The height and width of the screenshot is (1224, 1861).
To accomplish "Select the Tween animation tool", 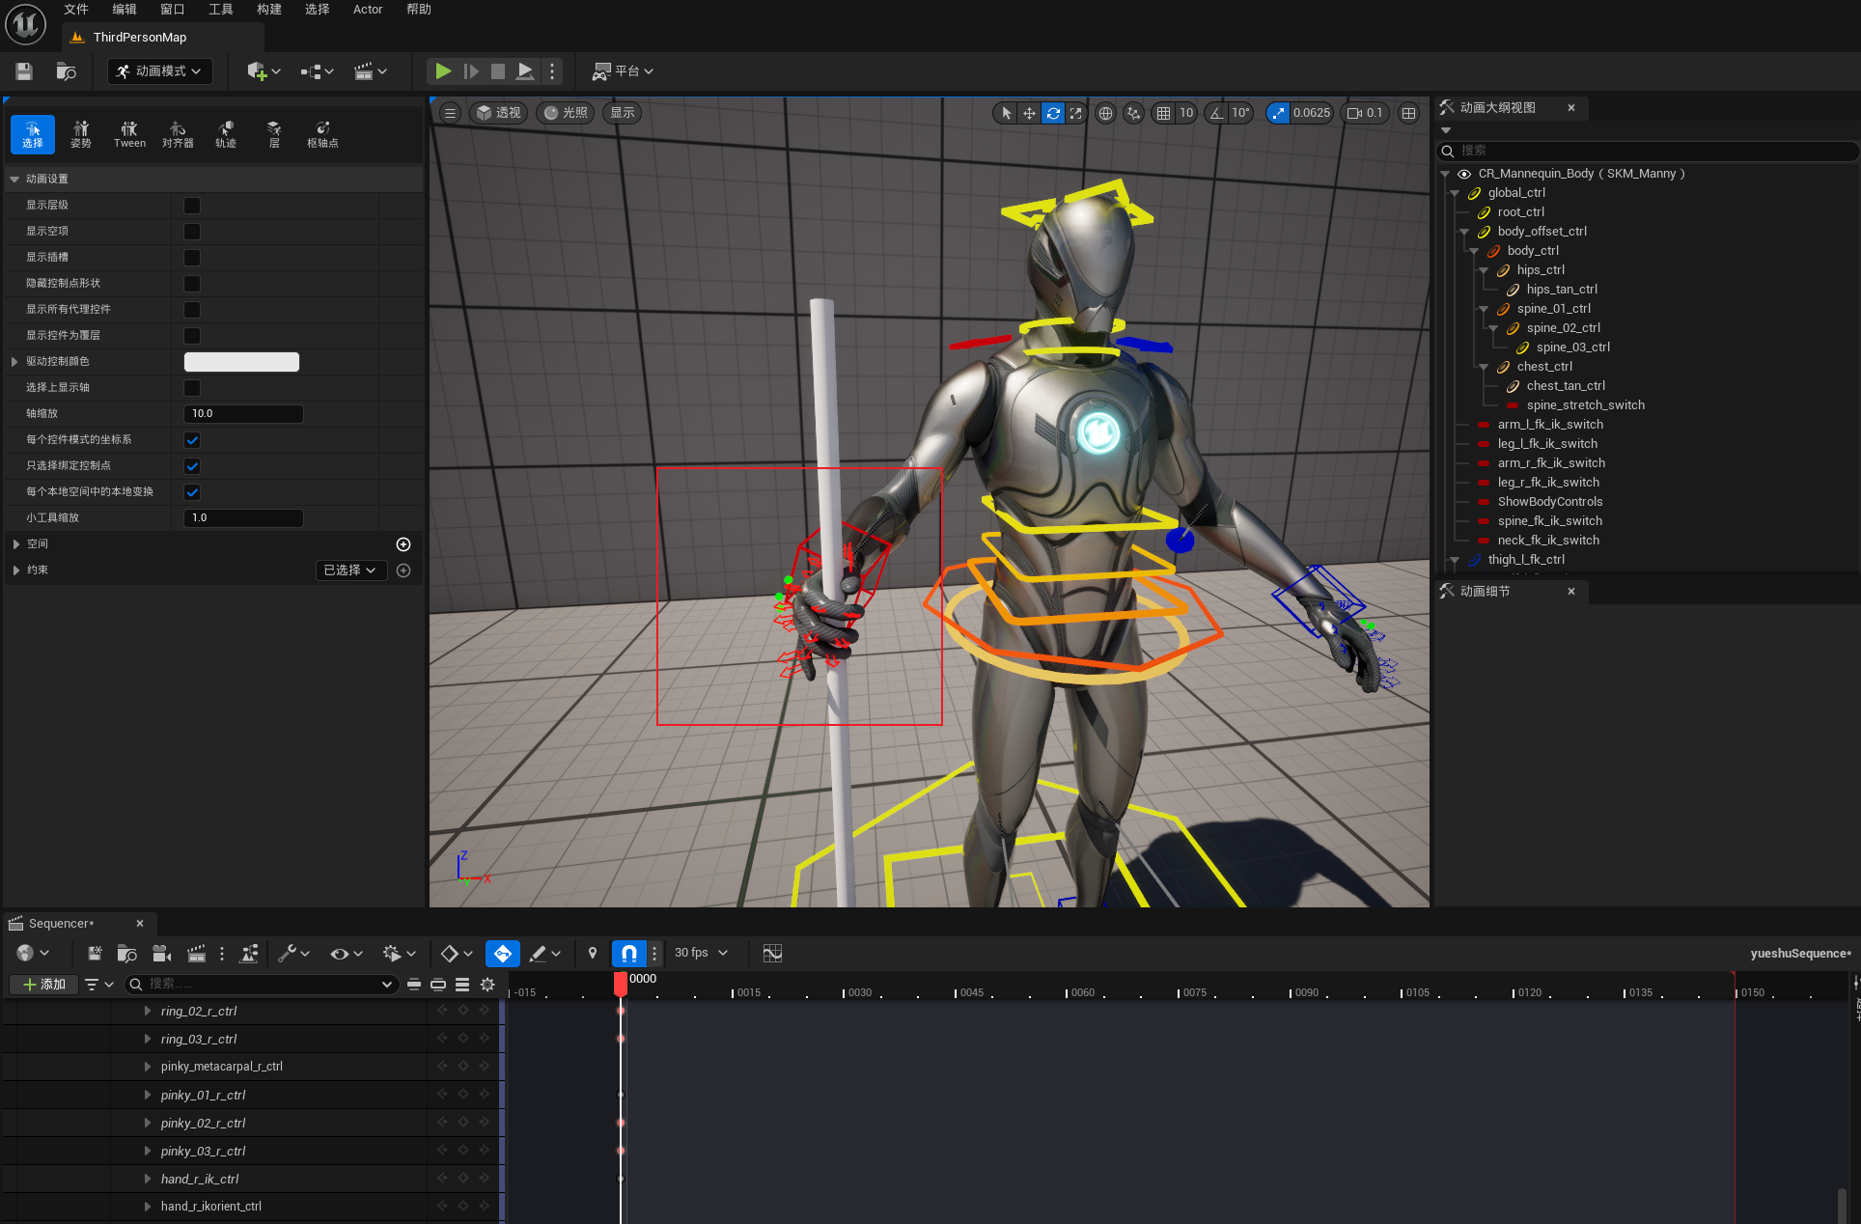I will [129, 134].
